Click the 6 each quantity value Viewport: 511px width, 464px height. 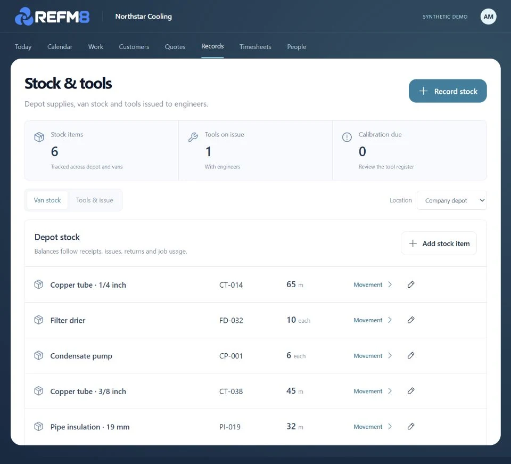point(296,355)
